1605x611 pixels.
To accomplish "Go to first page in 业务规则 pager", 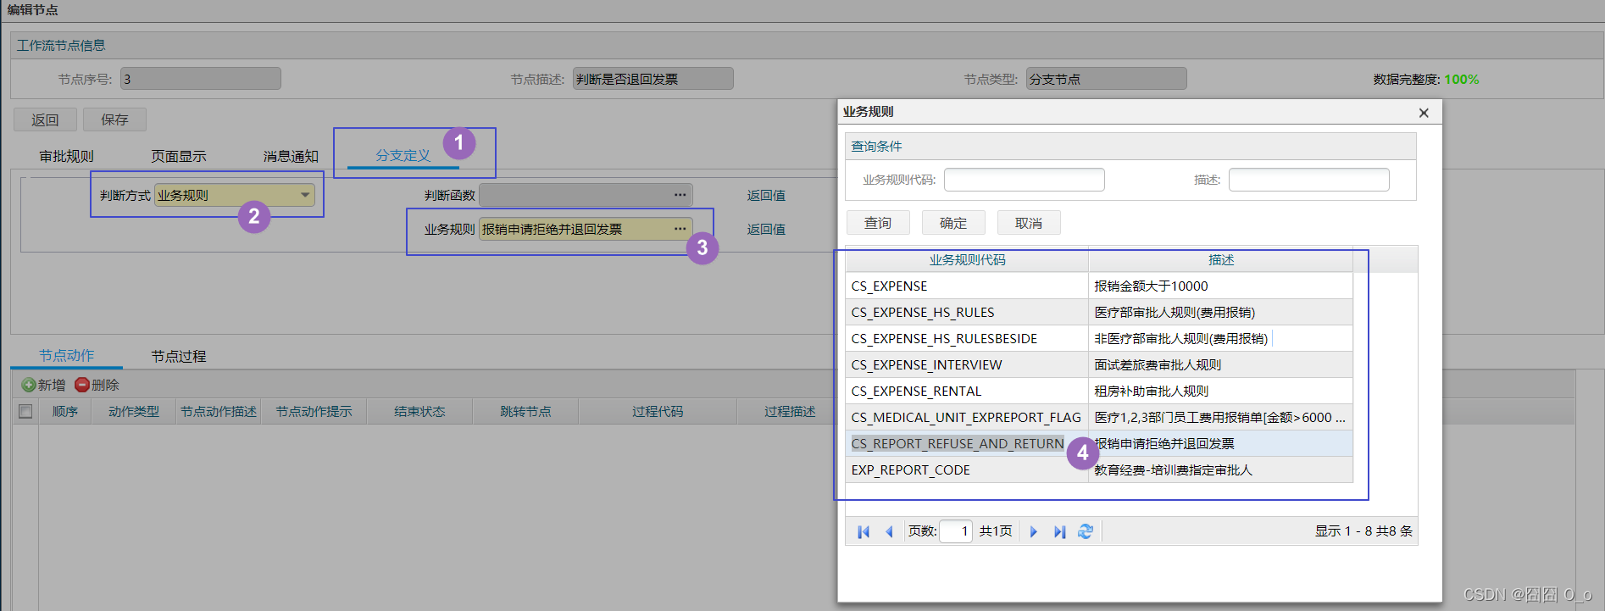I will click(864, 531).
